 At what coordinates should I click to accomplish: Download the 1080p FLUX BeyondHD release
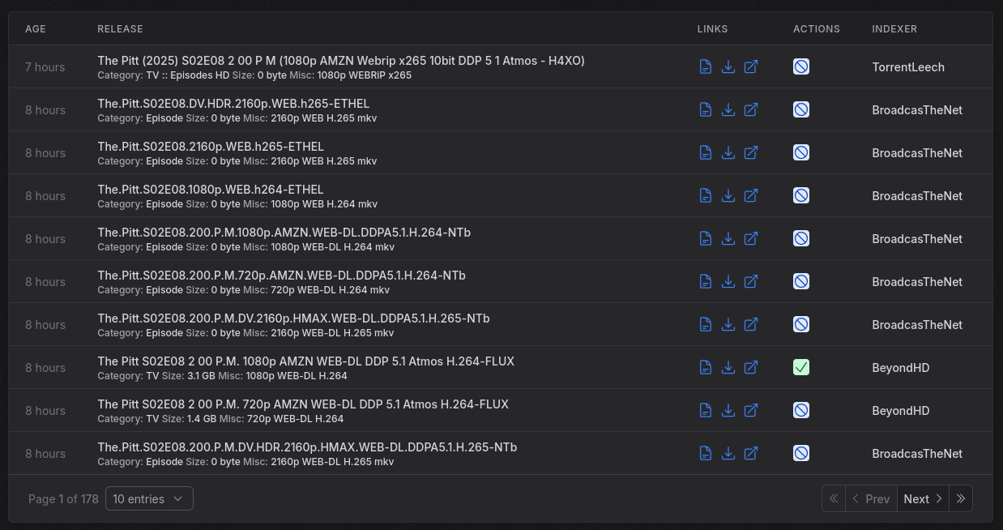(x=728, y=367)
